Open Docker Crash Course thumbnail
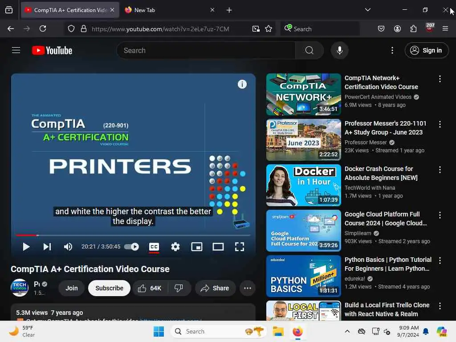 [303, 185]
